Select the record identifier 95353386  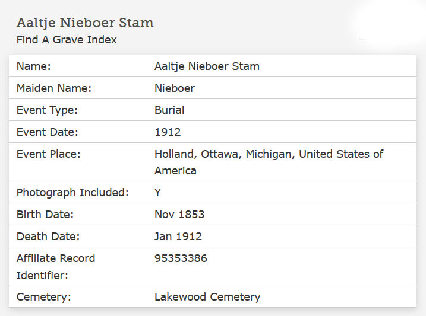point(181,258)
